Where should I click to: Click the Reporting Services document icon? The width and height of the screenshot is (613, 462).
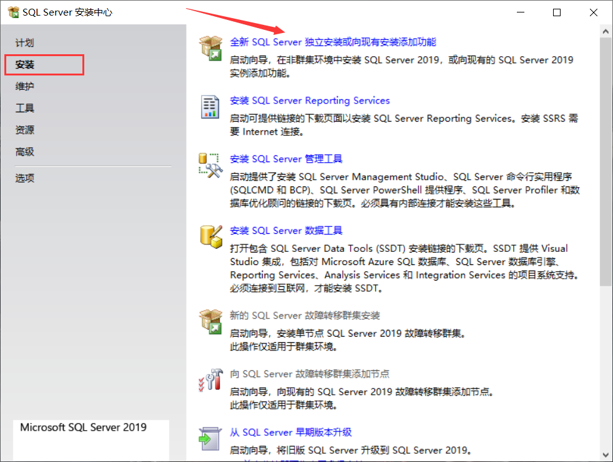pyautogui.click(x=210, y=107)
